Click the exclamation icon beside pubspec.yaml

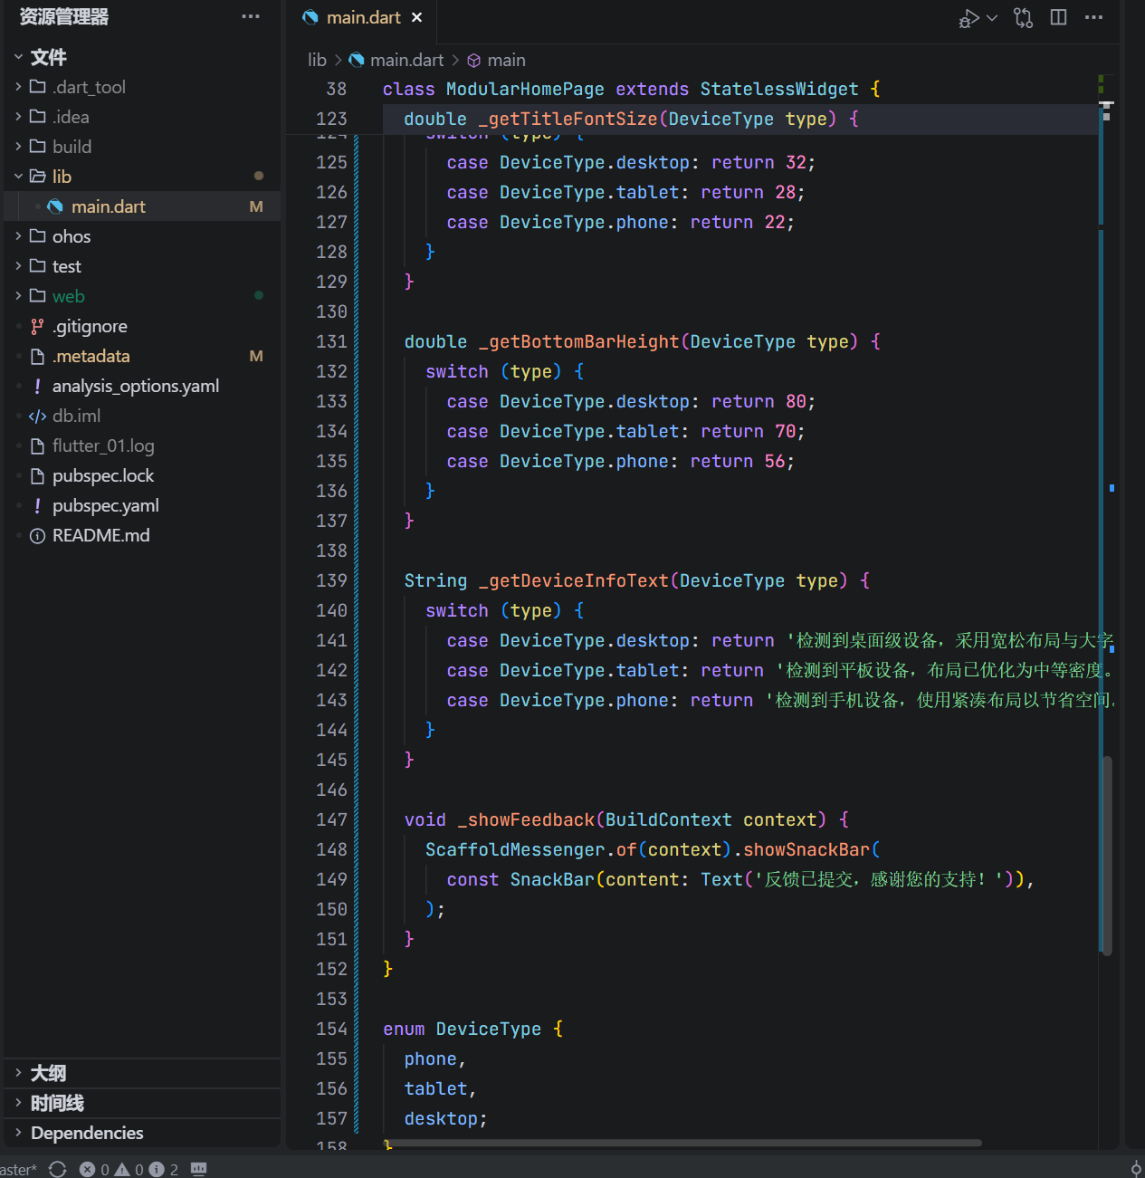click(x=37, y=505)
